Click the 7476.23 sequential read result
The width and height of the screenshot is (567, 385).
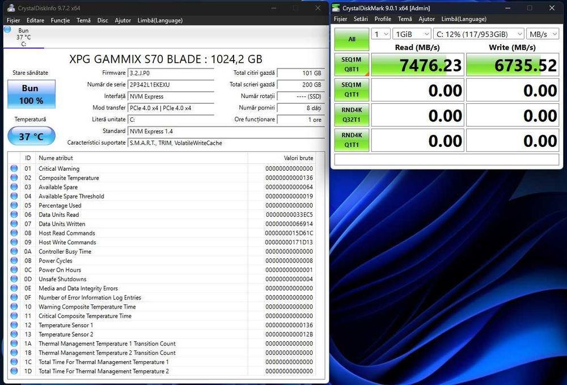(418, 65)
